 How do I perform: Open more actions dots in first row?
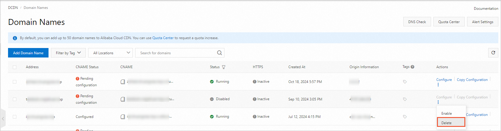coord(438,85)
